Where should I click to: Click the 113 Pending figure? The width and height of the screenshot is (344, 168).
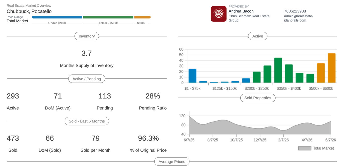pos(105,96)
